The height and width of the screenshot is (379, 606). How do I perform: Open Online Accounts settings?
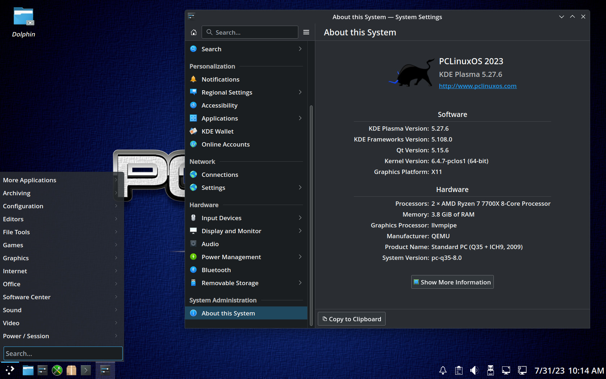click(246, 144)
